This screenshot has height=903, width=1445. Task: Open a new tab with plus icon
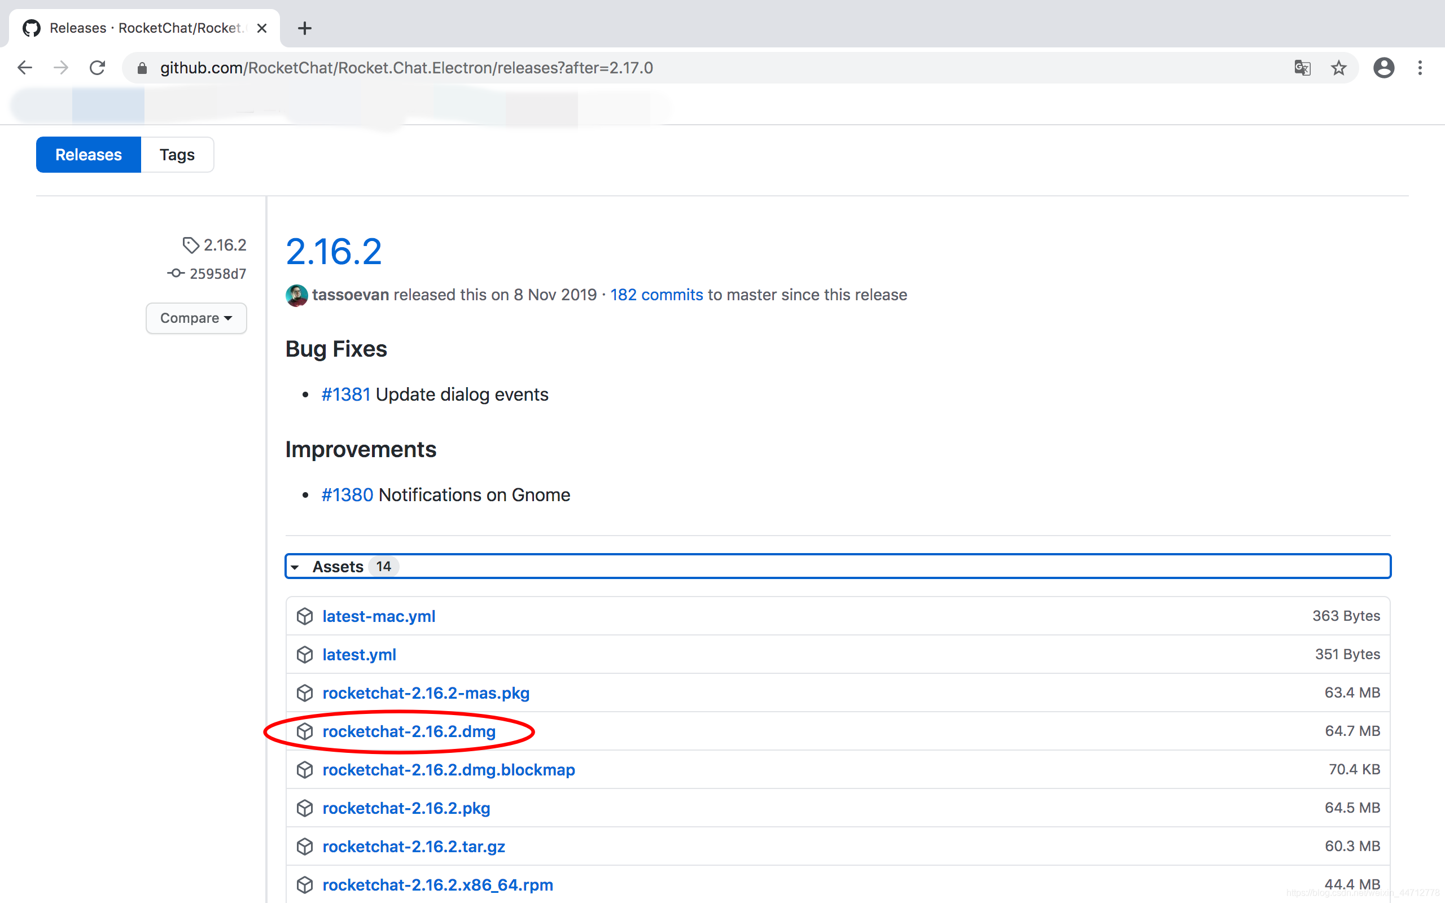tap(305, 28)
